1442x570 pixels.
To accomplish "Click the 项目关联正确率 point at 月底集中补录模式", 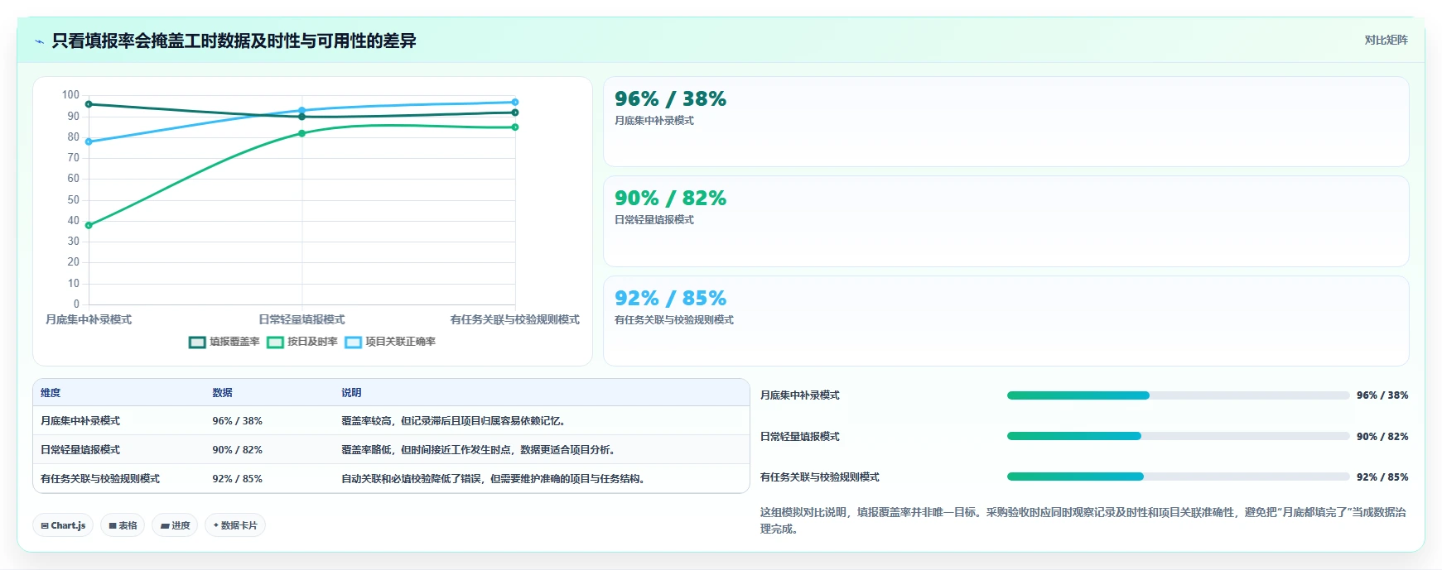I will tap(89, 141).
